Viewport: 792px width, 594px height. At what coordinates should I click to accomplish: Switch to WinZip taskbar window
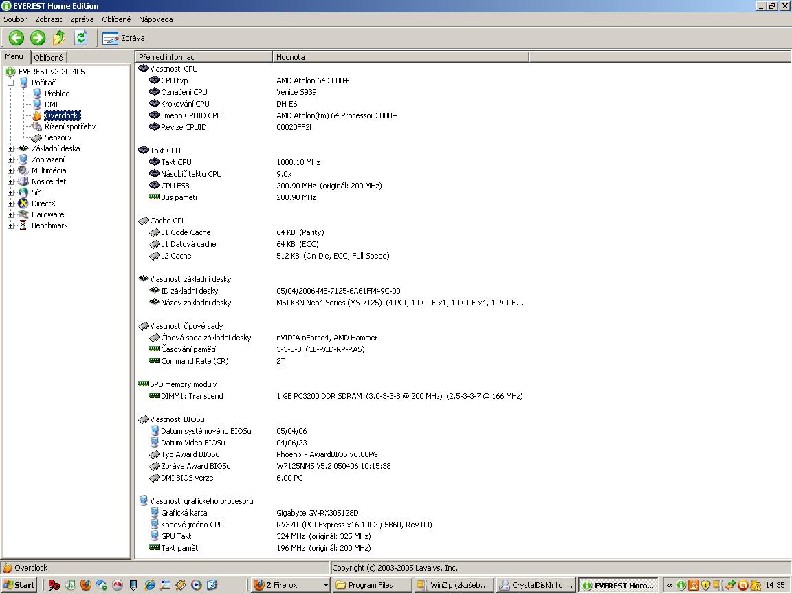click(x=454, y=585)
